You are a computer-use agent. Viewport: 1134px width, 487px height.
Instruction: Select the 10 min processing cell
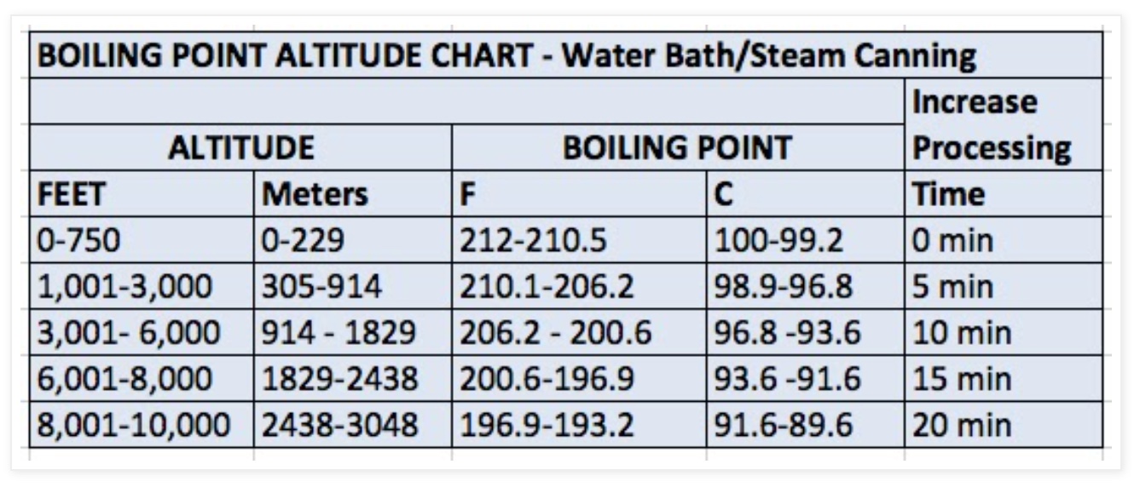click(x=1003, y=332)
